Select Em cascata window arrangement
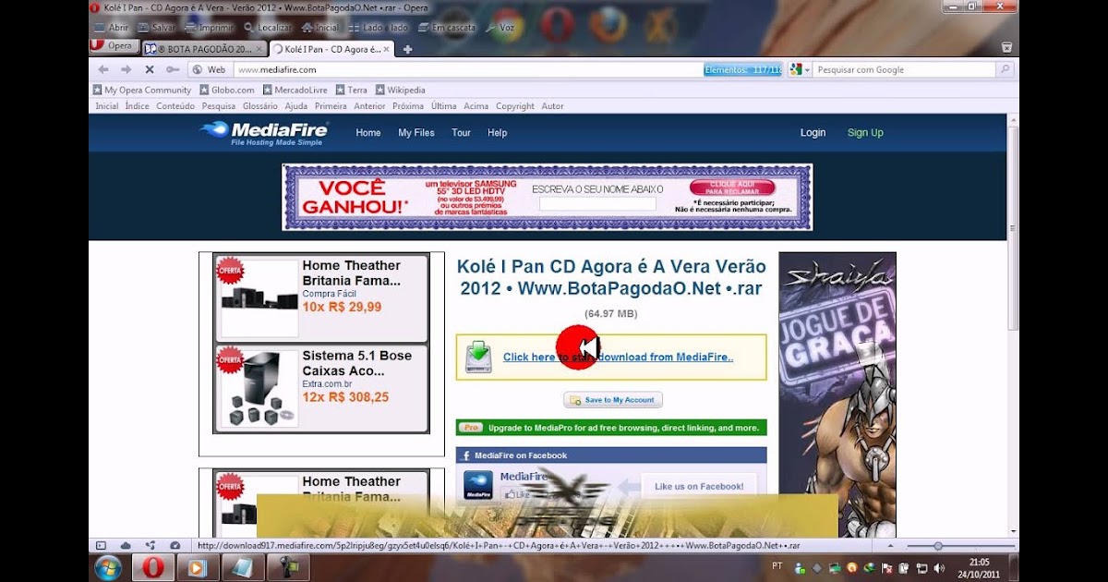This screenshot has width=1108, height=582. pos(447,28)
